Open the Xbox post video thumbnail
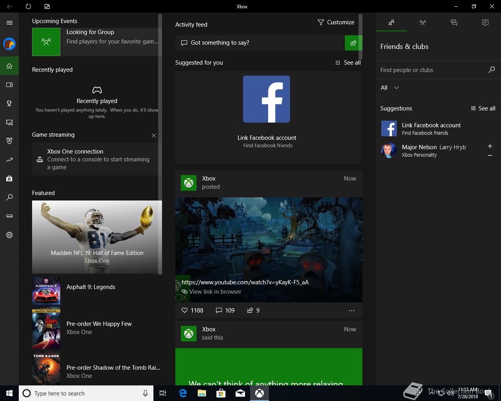 click(269, 249)
